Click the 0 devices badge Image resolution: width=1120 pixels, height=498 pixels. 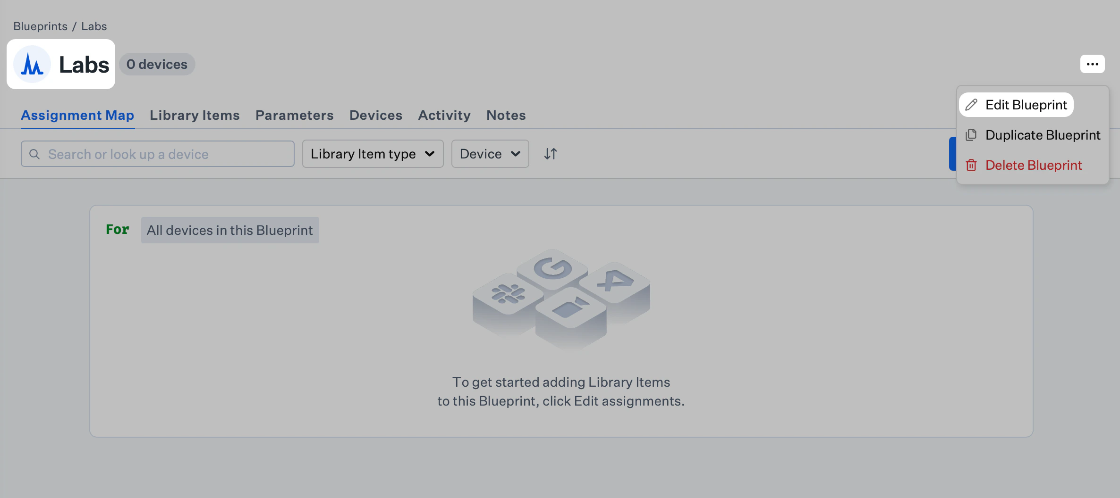pos(156,64)
